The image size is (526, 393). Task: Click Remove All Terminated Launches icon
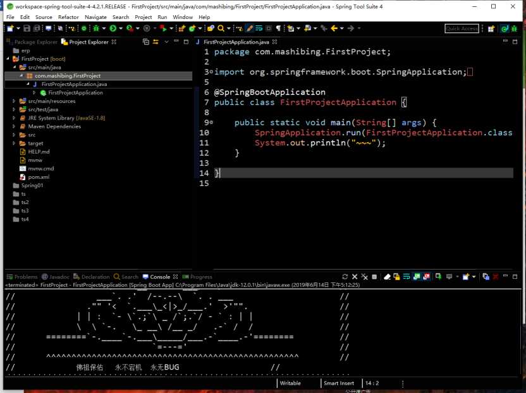pyautogui.click(x=365, y=277)
